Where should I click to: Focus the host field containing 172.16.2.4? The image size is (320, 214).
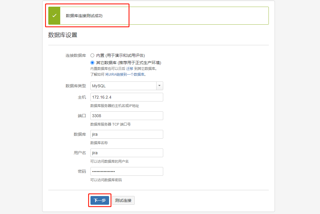(127, 97)
